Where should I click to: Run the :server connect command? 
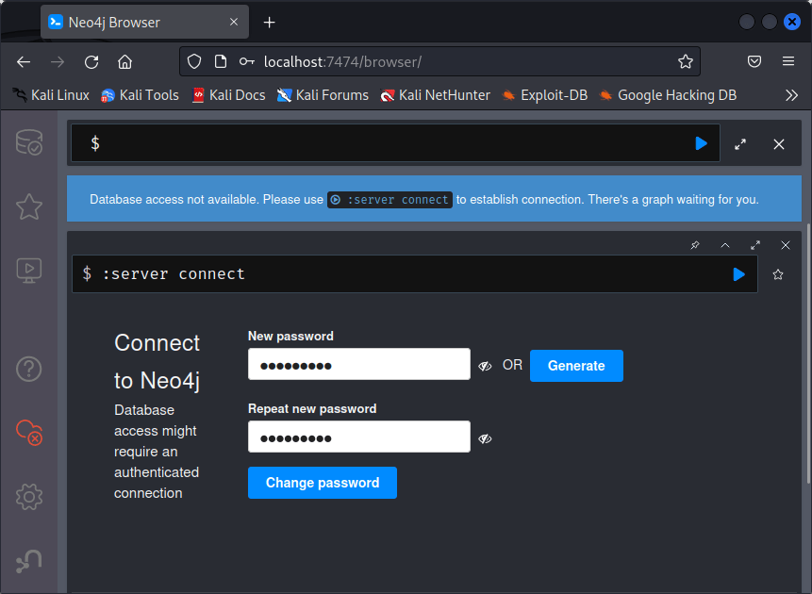pyautogui.click(x=738, y=274)
